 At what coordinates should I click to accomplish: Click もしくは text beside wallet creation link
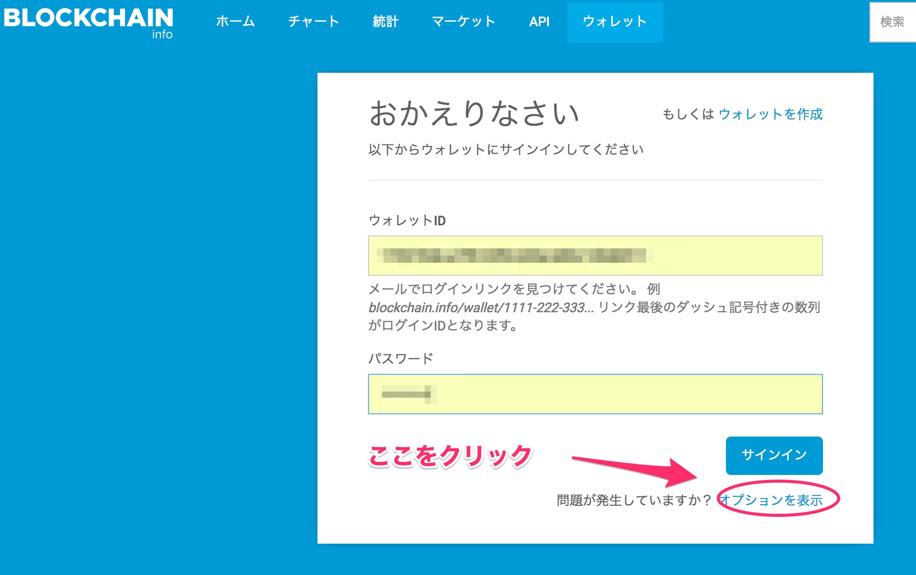point(689,115)
